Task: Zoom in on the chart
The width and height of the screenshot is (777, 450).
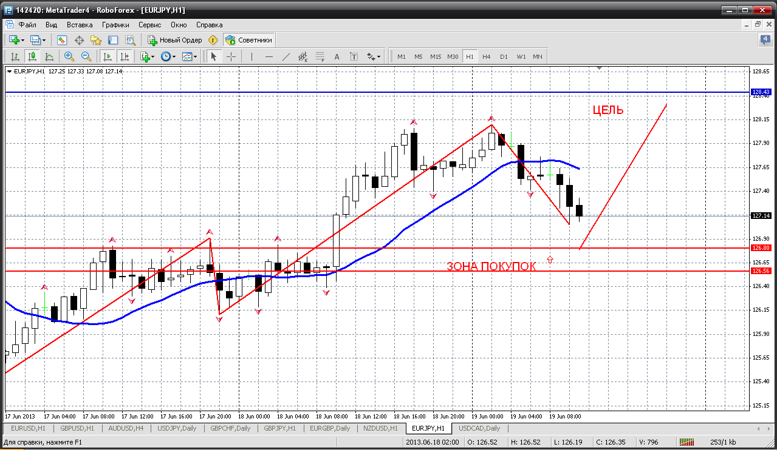Action: [69, 56]
